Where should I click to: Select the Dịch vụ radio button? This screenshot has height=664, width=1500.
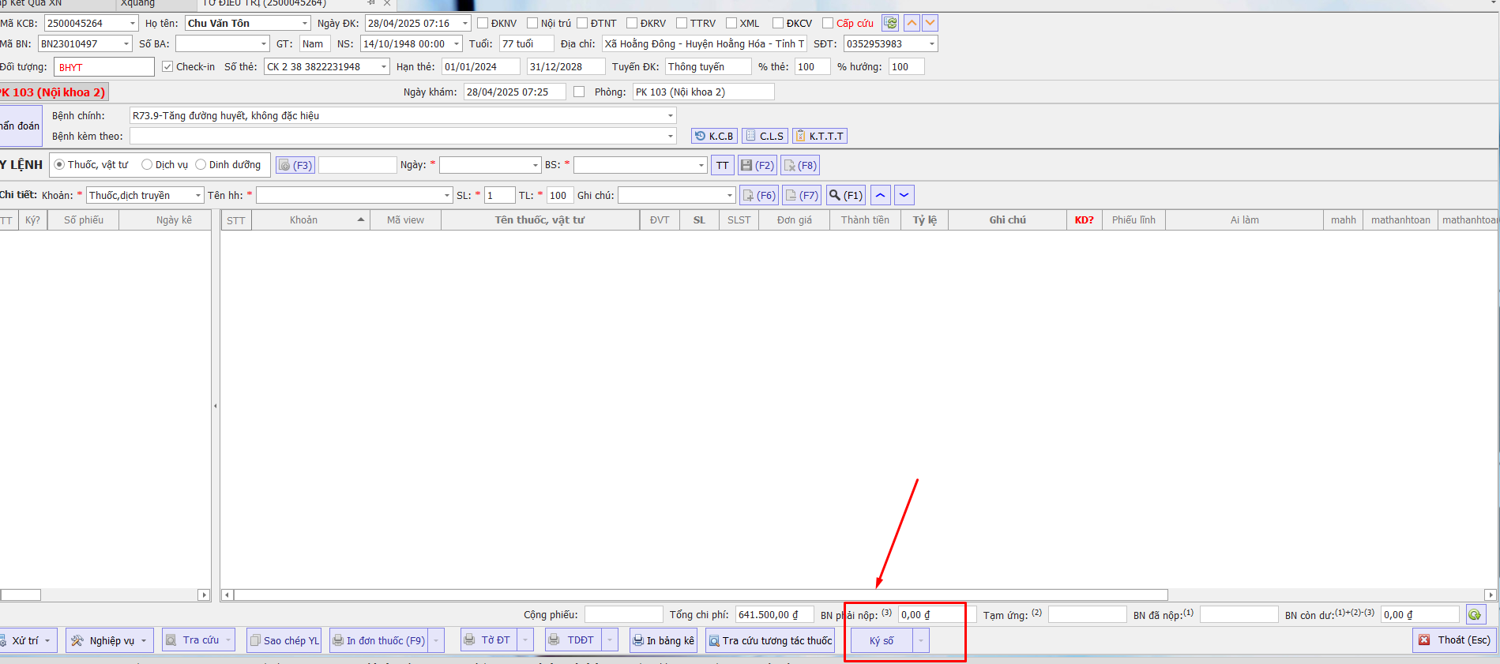pos(147,164)
